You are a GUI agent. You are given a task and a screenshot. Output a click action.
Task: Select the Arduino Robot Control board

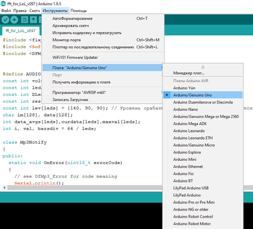tap(203, 216)
